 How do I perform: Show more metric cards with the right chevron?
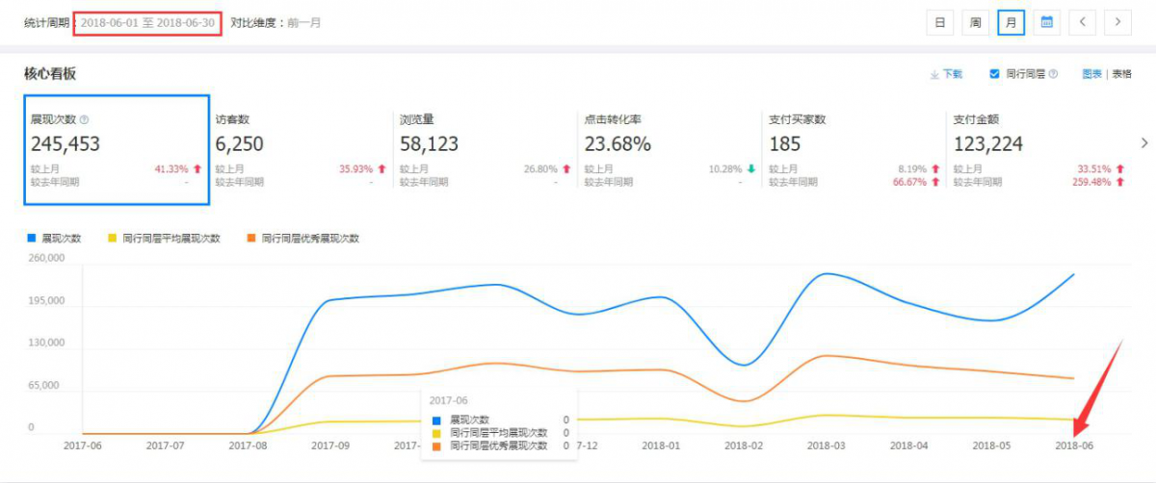1143,143
